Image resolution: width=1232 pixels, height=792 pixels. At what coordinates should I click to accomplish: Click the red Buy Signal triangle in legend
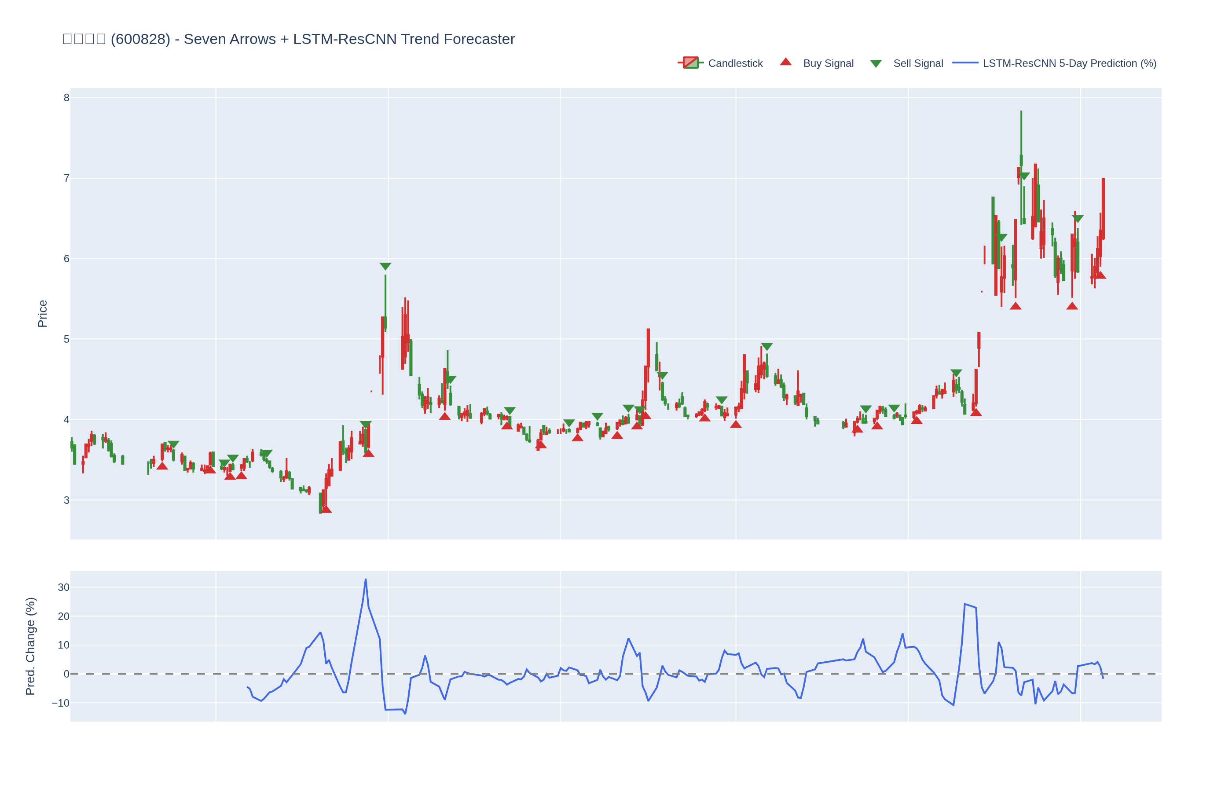coord(785,62)
